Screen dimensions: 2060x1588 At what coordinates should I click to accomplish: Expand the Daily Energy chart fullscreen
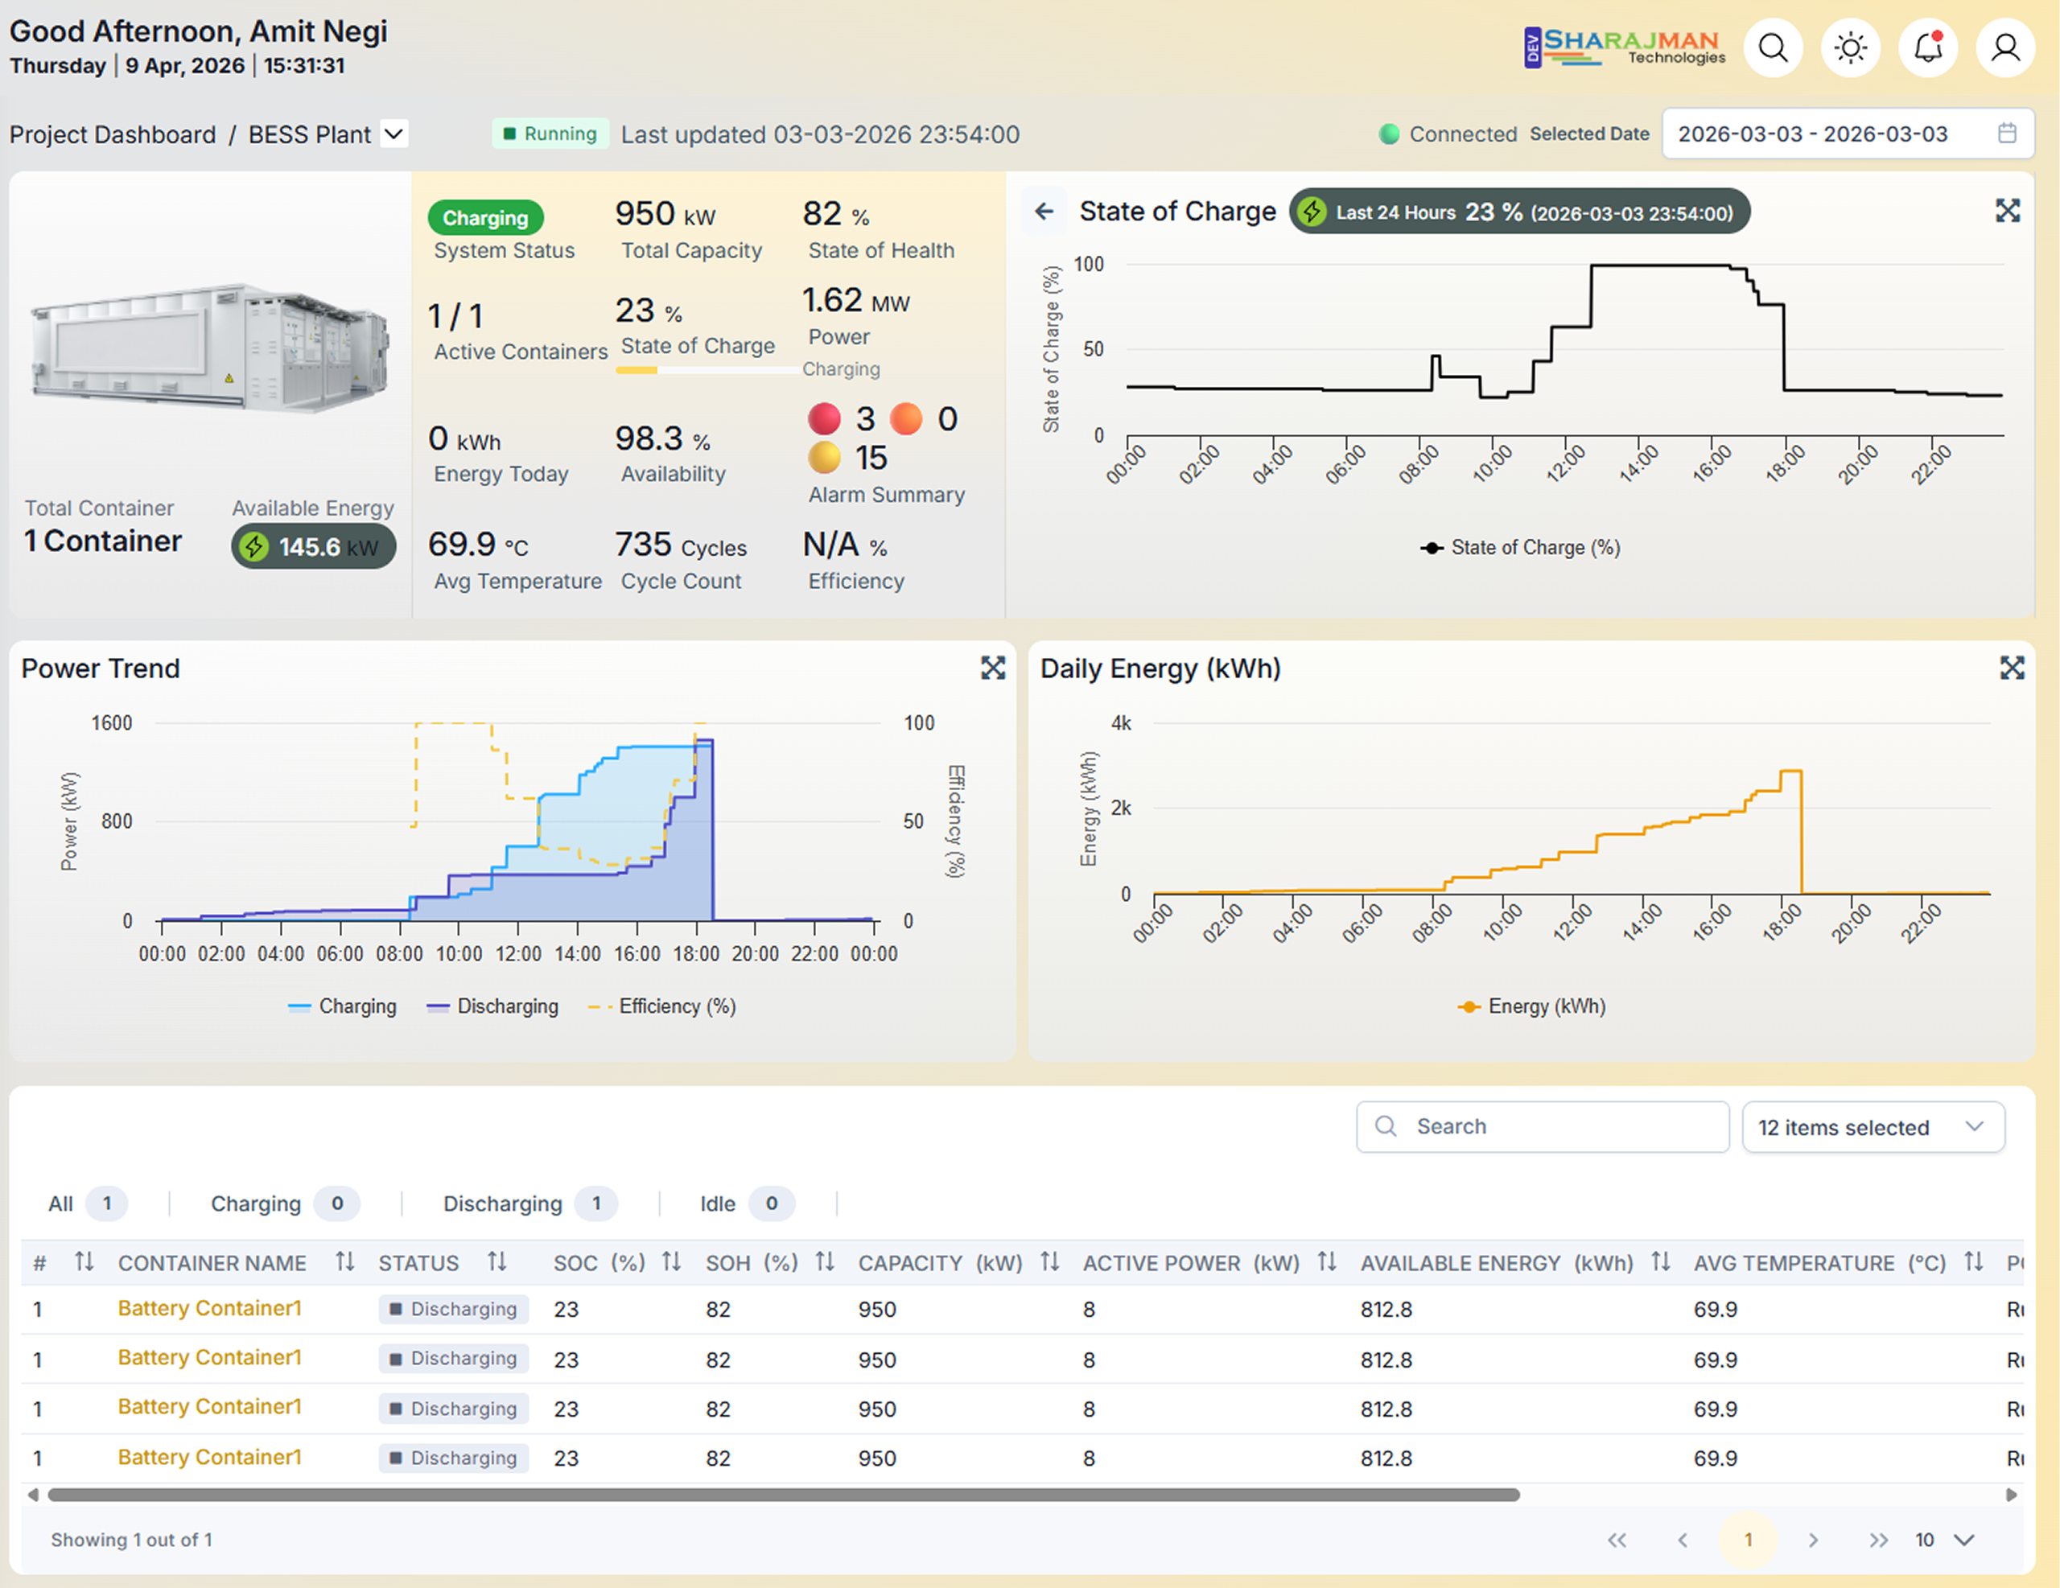click(x=2011, y=668)
